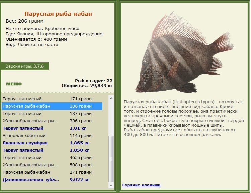This screenshot has width=251, height=193.
Task: Click the Вид: Ловится не часто line
Action: (32, 45)
